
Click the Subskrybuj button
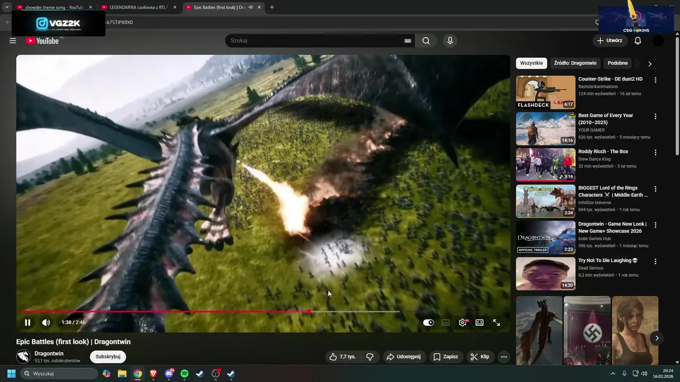(108, 357)
